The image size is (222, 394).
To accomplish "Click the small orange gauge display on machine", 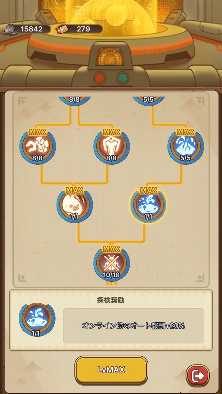I will [x=111, y=56].
